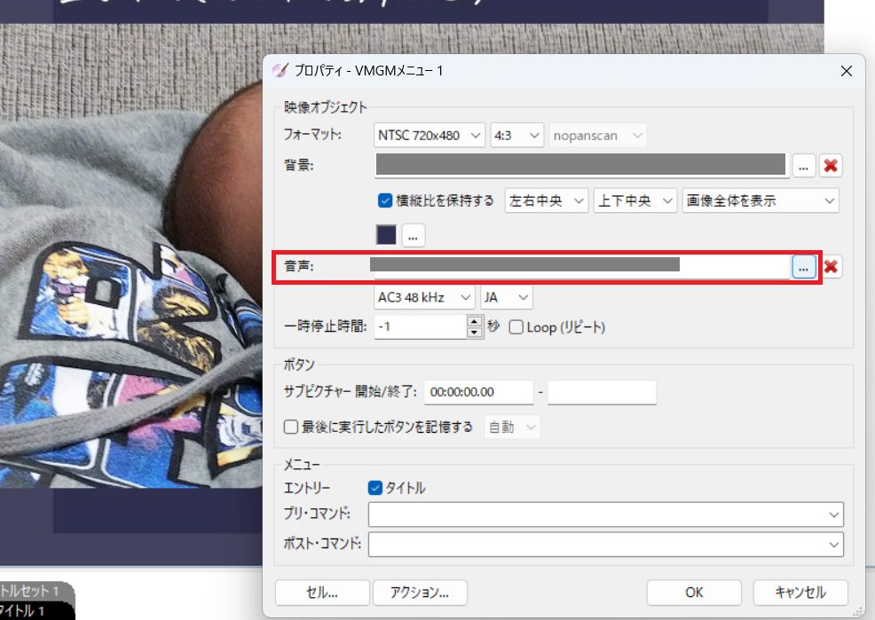Image resolution: width=875 pixels, height=620 pixels.
Task: Close the プロパティ dialog window
Action: [x=847, y=71]
